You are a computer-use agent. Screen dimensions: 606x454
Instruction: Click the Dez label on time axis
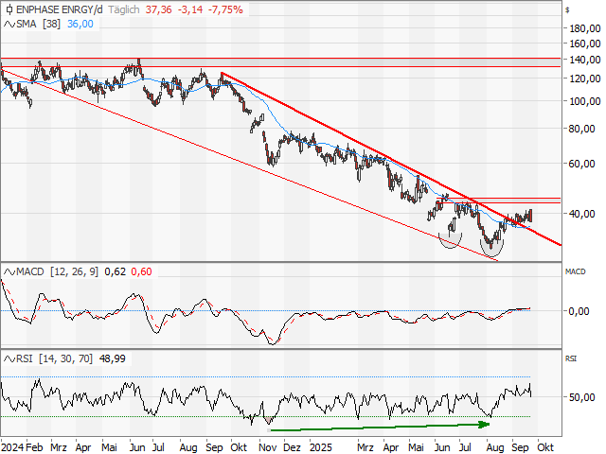pyautogui.click(x=292, y=447)
